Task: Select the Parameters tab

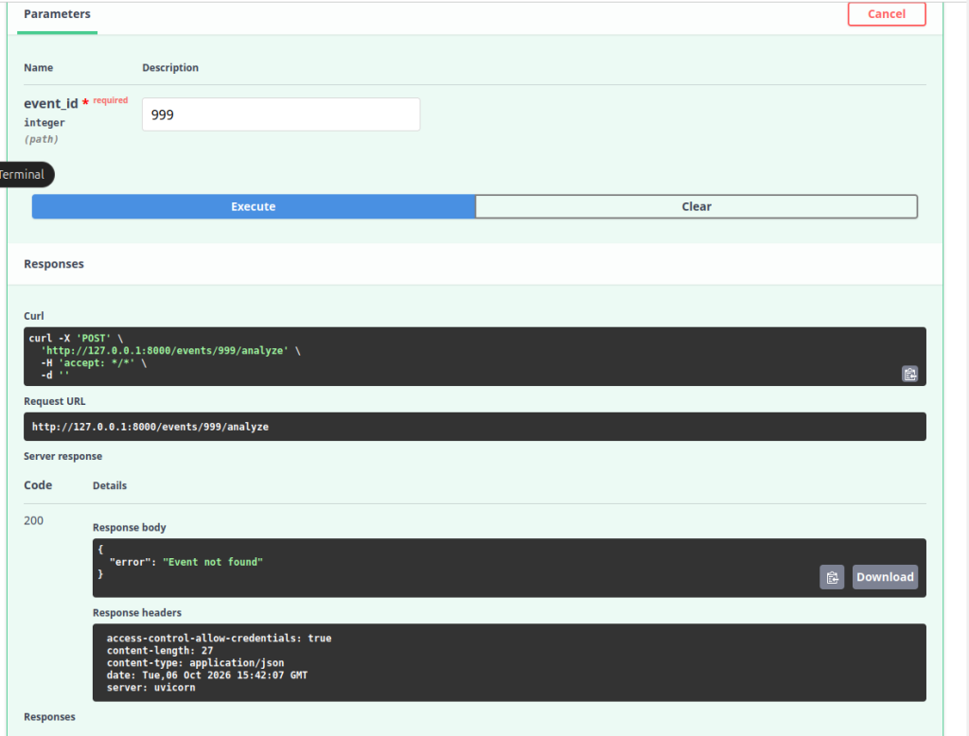Action: click(x=57, y=14)
